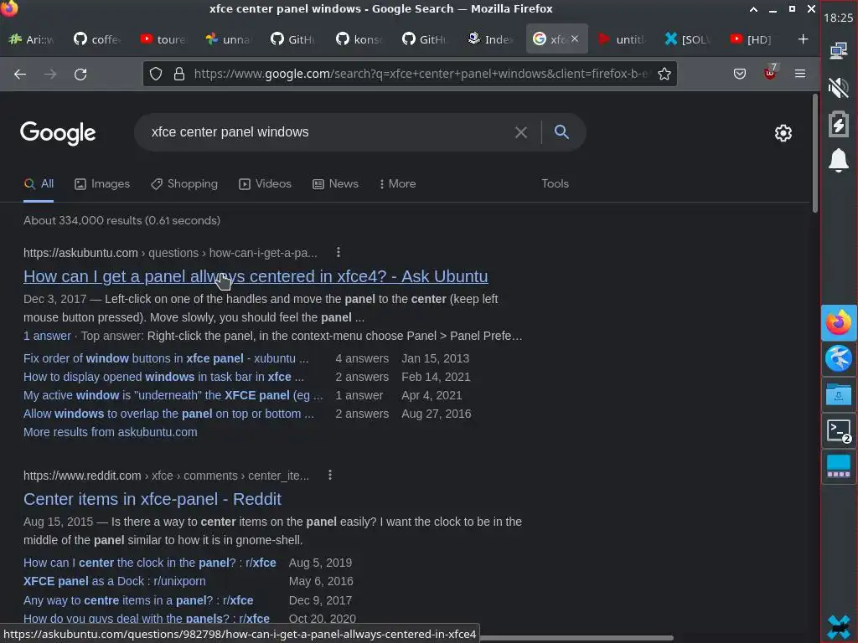Open 'How to display opened windows in task bar'
Viewport: 858px width, 643px height.
coord(163,377)
